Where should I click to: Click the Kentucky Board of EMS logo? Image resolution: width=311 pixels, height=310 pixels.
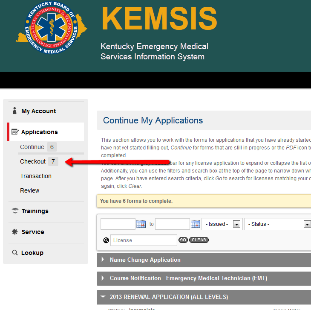pyautogui.click(x=52, y=27)
